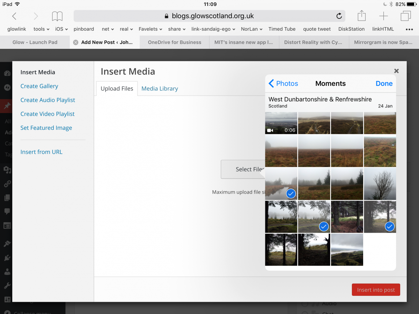
Task: Tap the Safari back arrow
Action: point(14,16)
